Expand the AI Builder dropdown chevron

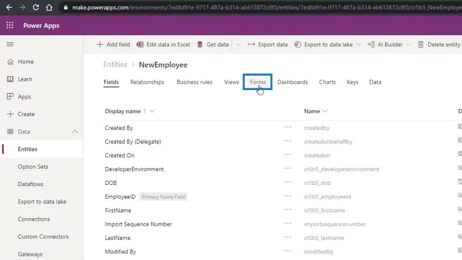(x=408, y=44)
